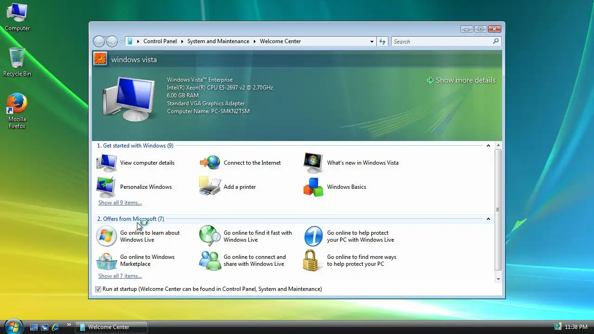The height and width of the screenshot is (334, 594).
Task: Click Personalize Windows label
Action: click(x=146, y=187)
